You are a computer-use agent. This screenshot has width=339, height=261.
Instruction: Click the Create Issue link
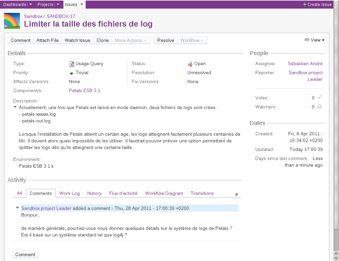[x=317, y=4]
